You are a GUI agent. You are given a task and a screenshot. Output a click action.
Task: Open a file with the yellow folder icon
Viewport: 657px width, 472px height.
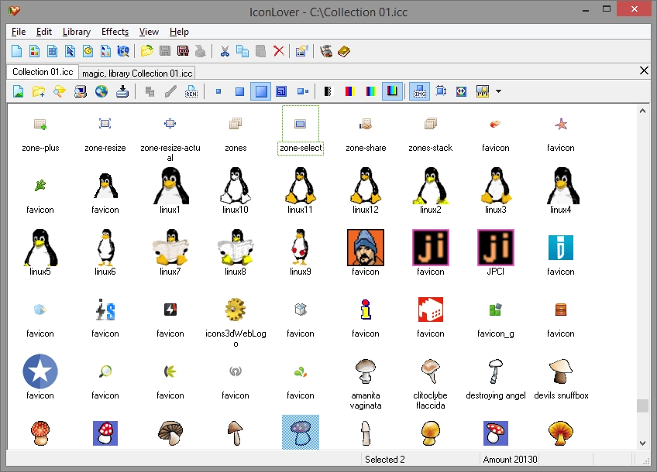(x=147, y=52)
